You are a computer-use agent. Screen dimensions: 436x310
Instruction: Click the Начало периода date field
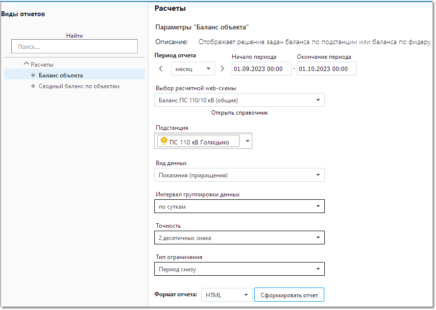(262, 69)
